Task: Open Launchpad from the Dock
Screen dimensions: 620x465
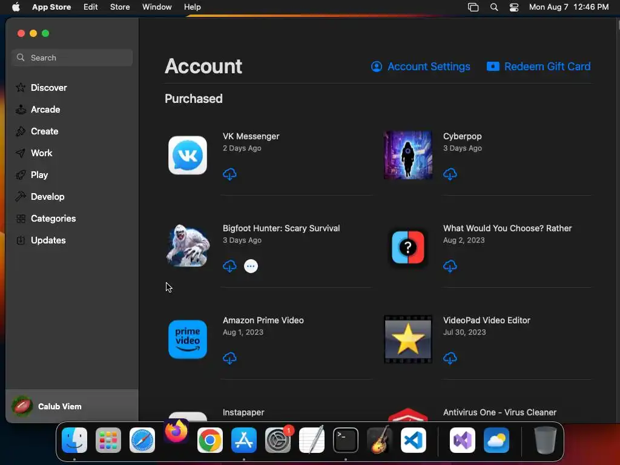Action: click(108, 440)
